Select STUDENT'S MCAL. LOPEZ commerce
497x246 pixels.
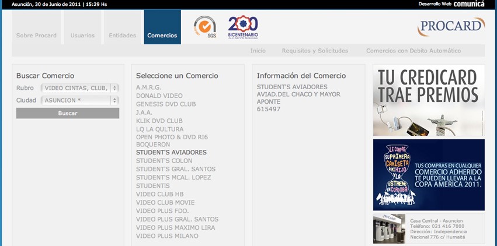(173, 177)
